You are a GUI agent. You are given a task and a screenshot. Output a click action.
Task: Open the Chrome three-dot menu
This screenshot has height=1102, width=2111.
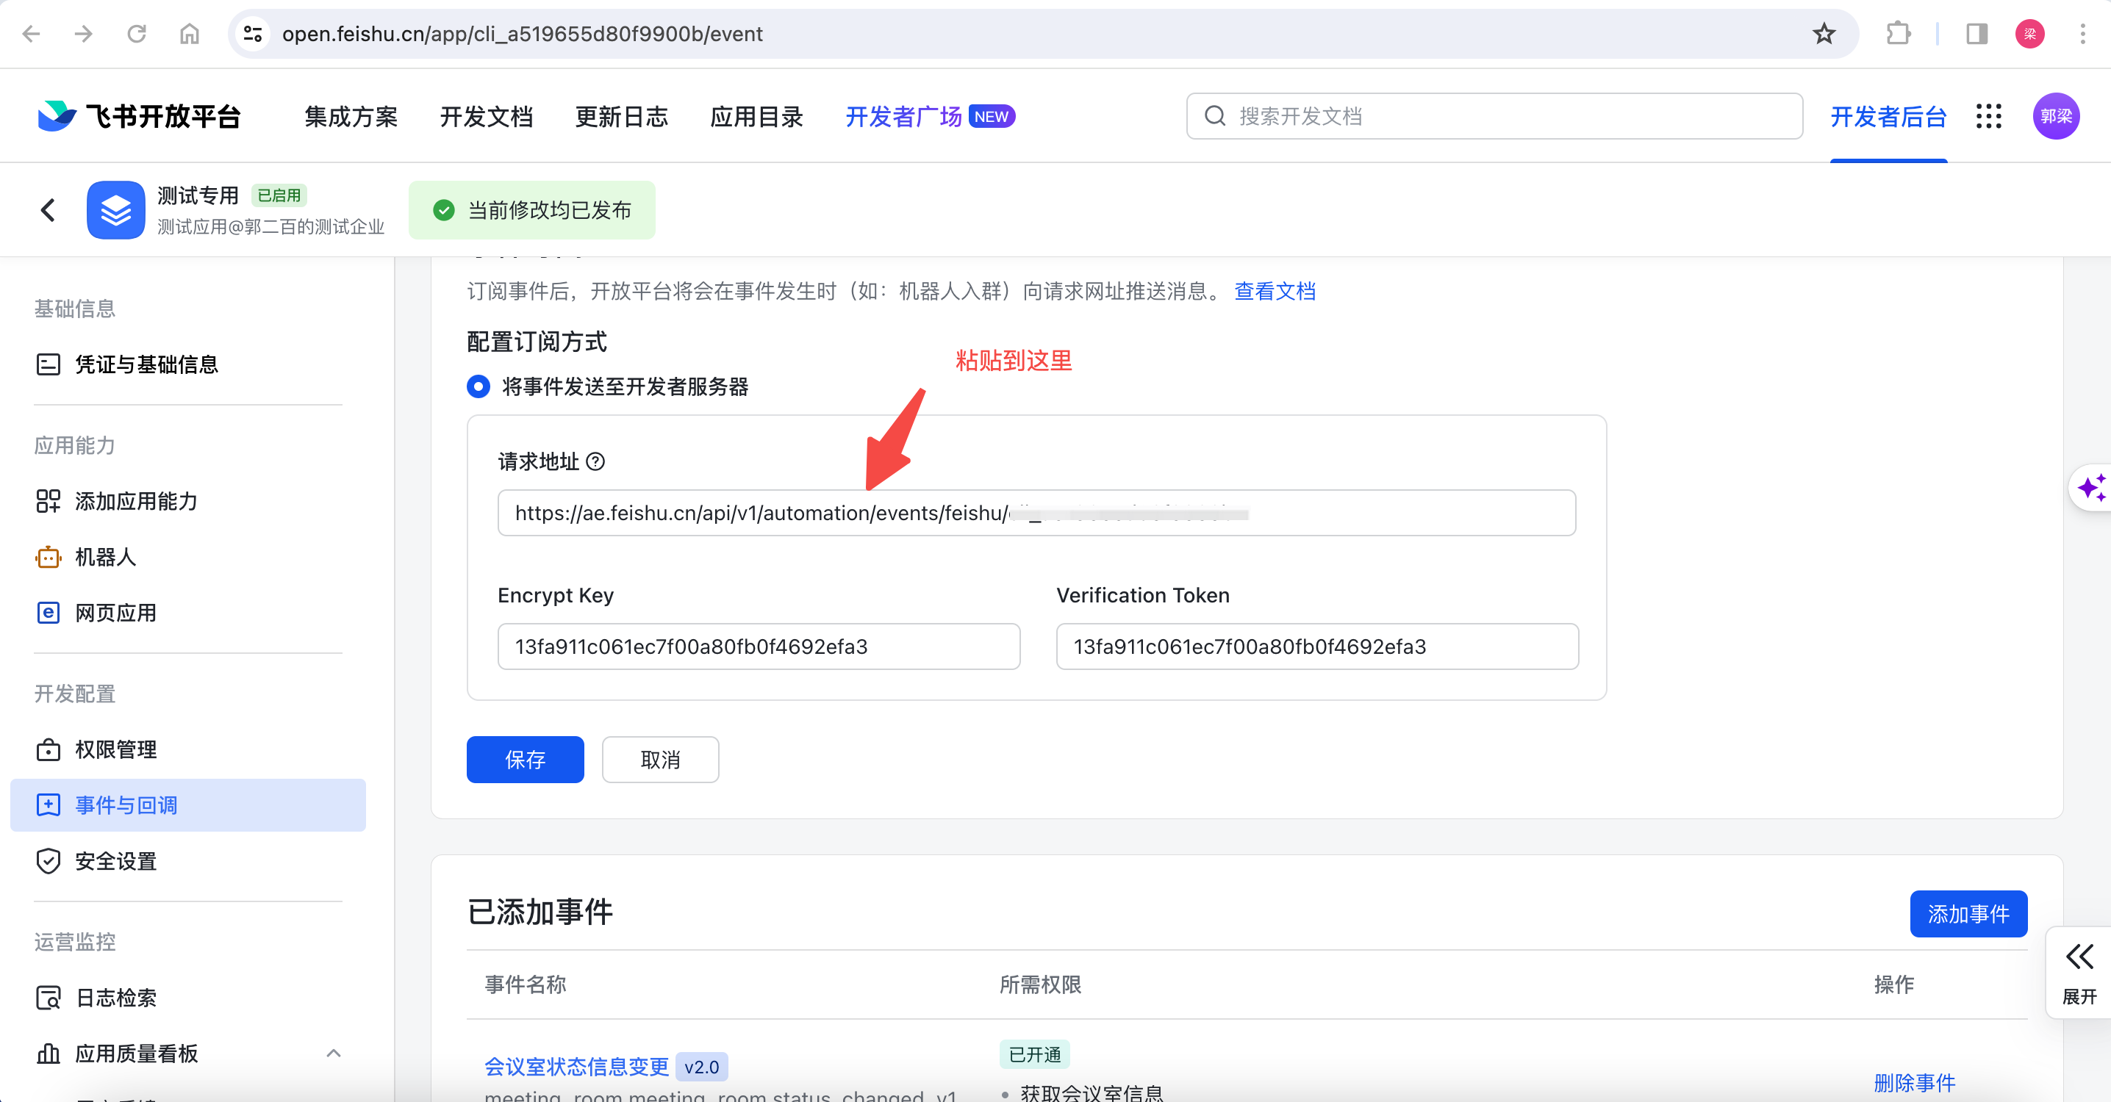click(x=2082, y=34)
